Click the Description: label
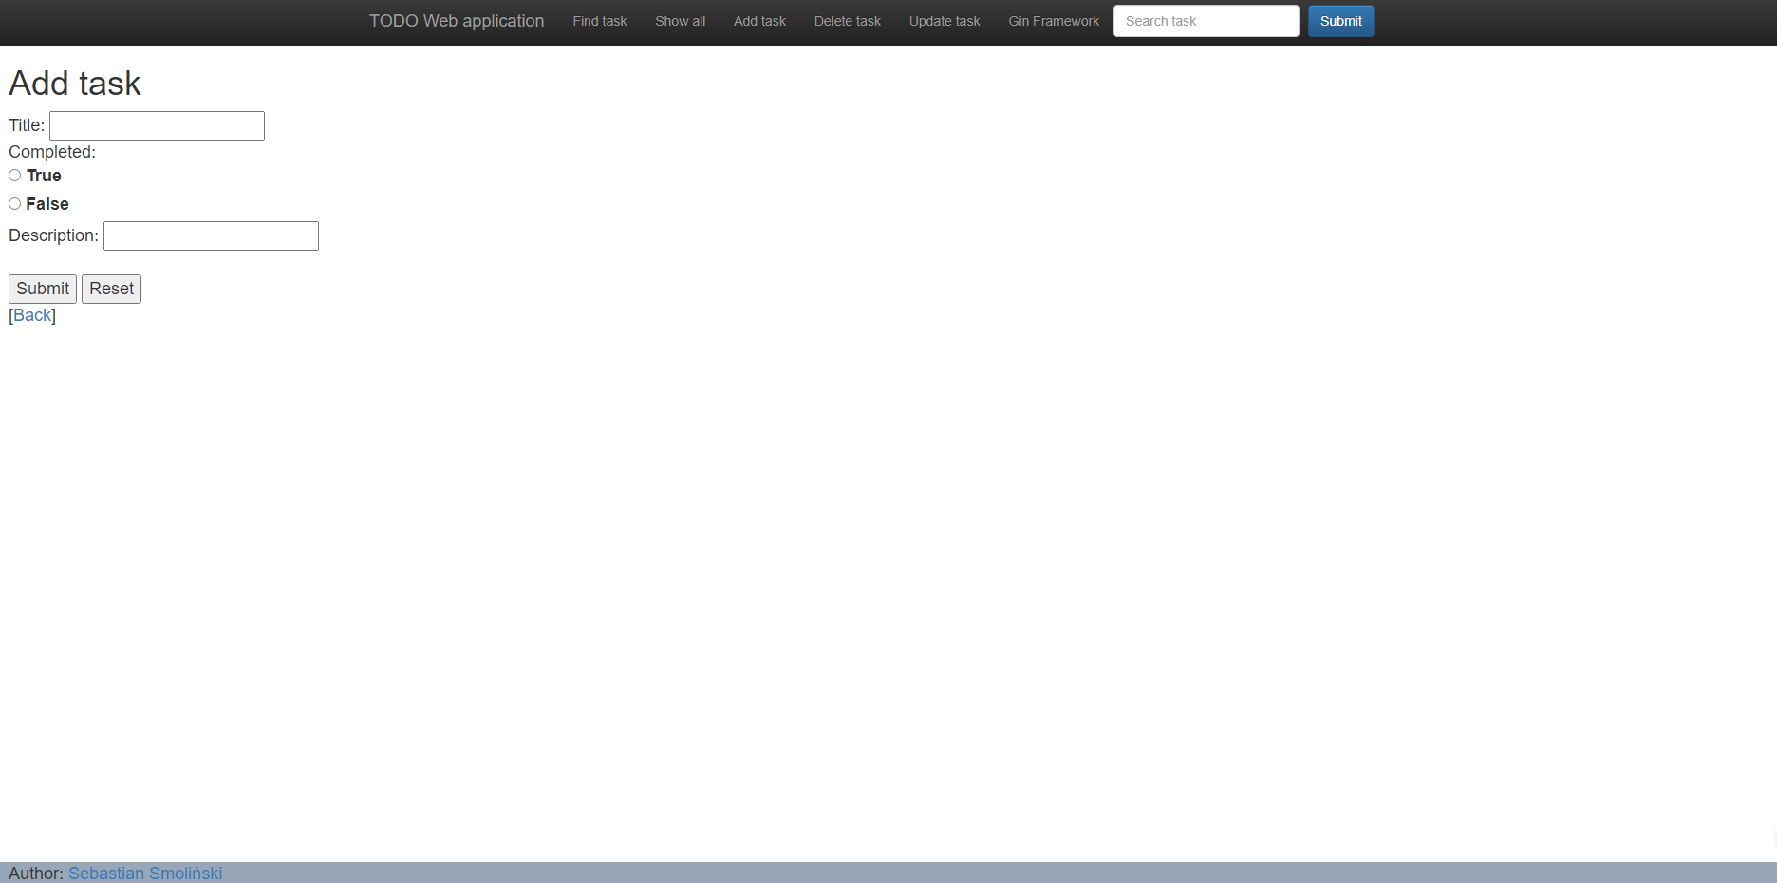 tap(53, 235)
